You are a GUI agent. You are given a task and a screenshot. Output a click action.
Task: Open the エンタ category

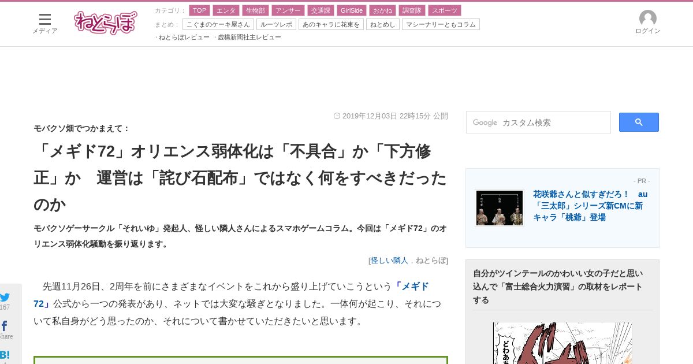pyautogui.click(x=226, y=10)
